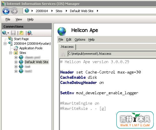Image resolution: width=156 pixels, height=130 pixels.
Task: Expand the Default Web Site node
Action: point(16,62)
